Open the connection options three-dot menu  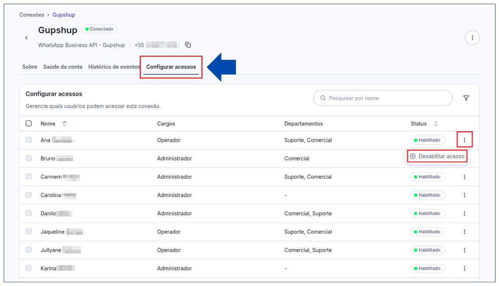[472, 38]
